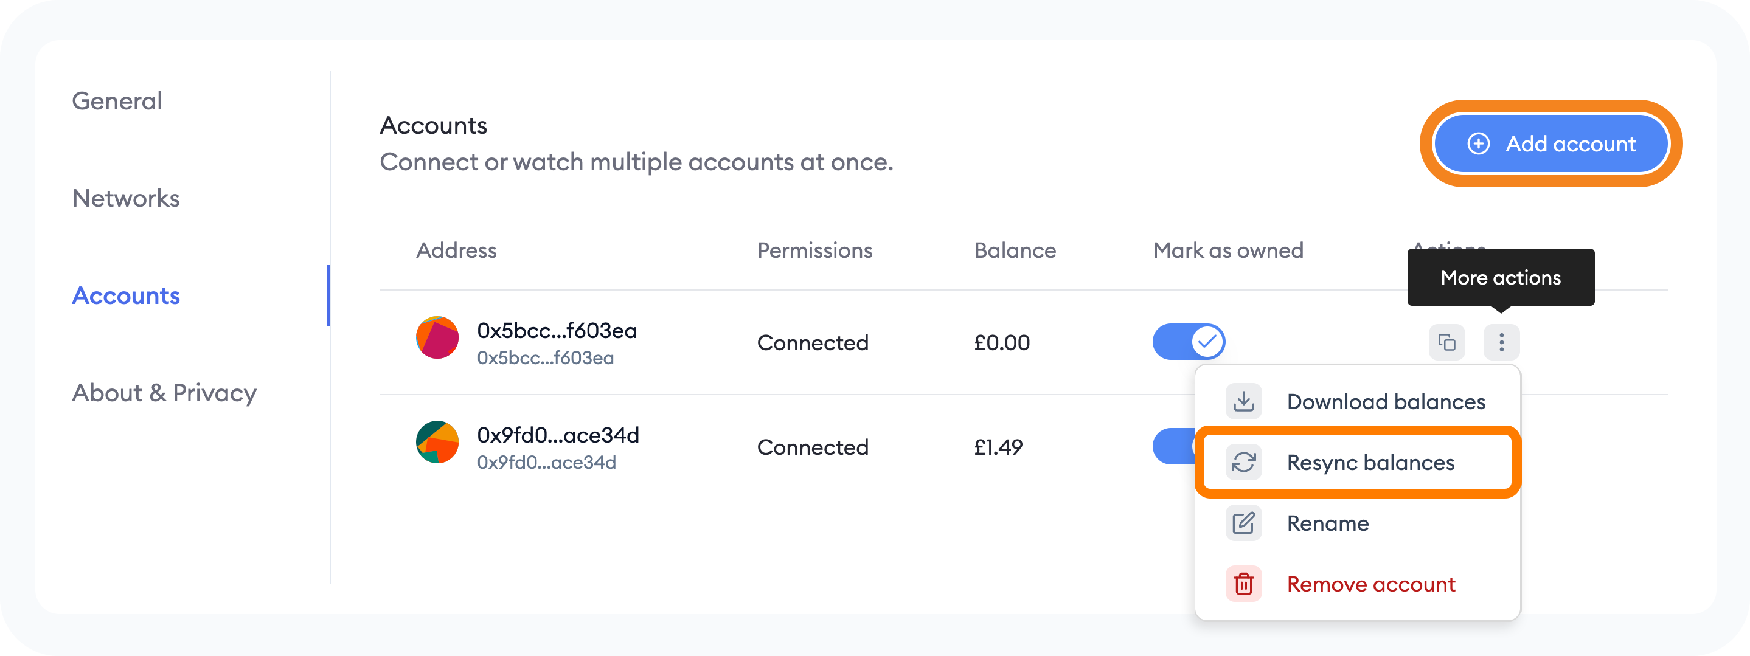1750x656 pixels.
Task: Switch to the Networks settings tab
Action: coord(126,198)
